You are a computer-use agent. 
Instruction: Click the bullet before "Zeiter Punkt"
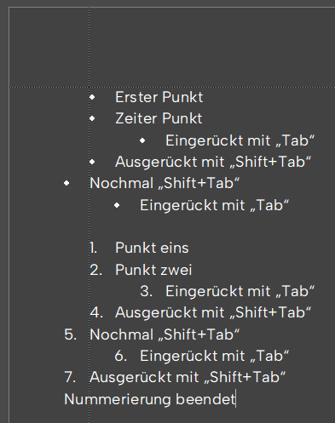tap(92, 118)
